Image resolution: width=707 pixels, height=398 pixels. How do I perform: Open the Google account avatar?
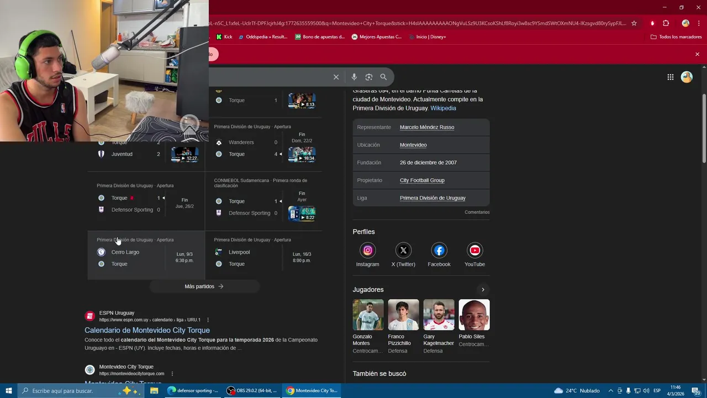pos(687,77)
